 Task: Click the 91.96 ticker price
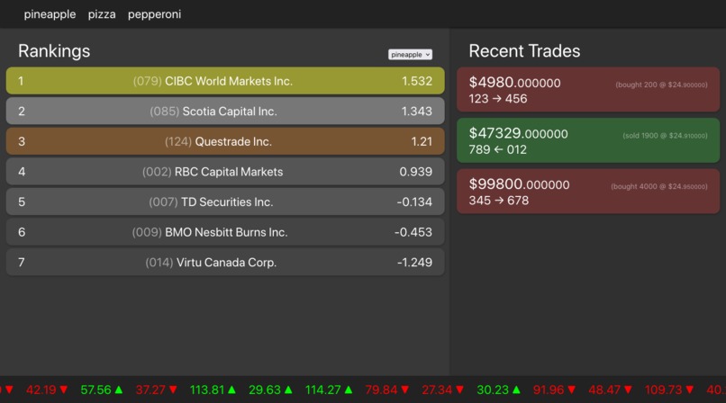(549, 390)
